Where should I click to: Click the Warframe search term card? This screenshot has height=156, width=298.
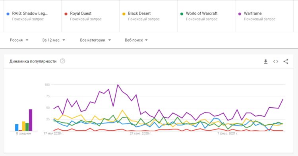coord(264,16)
